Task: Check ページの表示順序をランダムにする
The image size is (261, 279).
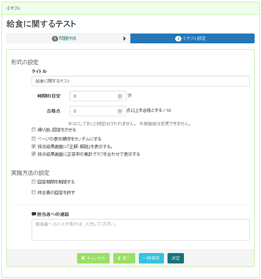Action: coord(33,138)
